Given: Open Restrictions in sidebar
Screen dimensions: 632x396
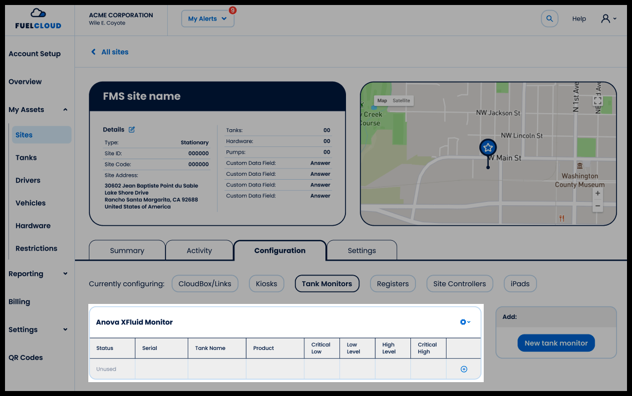Looking at the screenshot, I should [36, 248].
